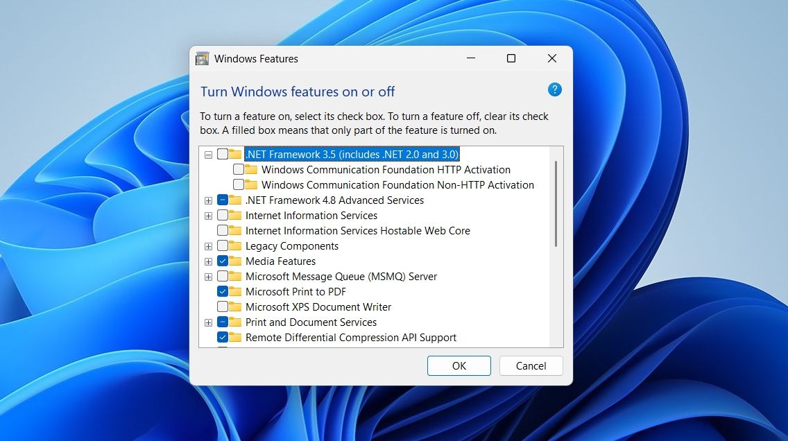Toggle the .NET Framework 4.8 Advanced Services checkbox

click(223, 200)
